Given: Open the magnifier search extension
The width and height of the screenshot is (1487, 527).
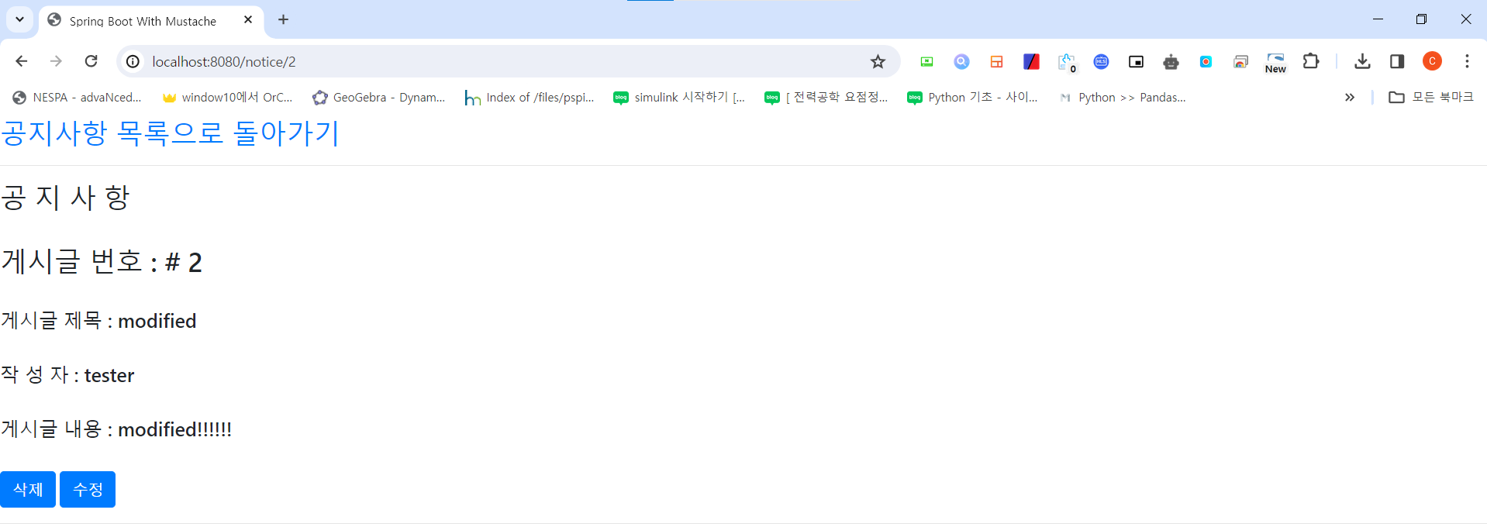Looking at the screenshot, I should pyautogui.click(x=961, y=61).
